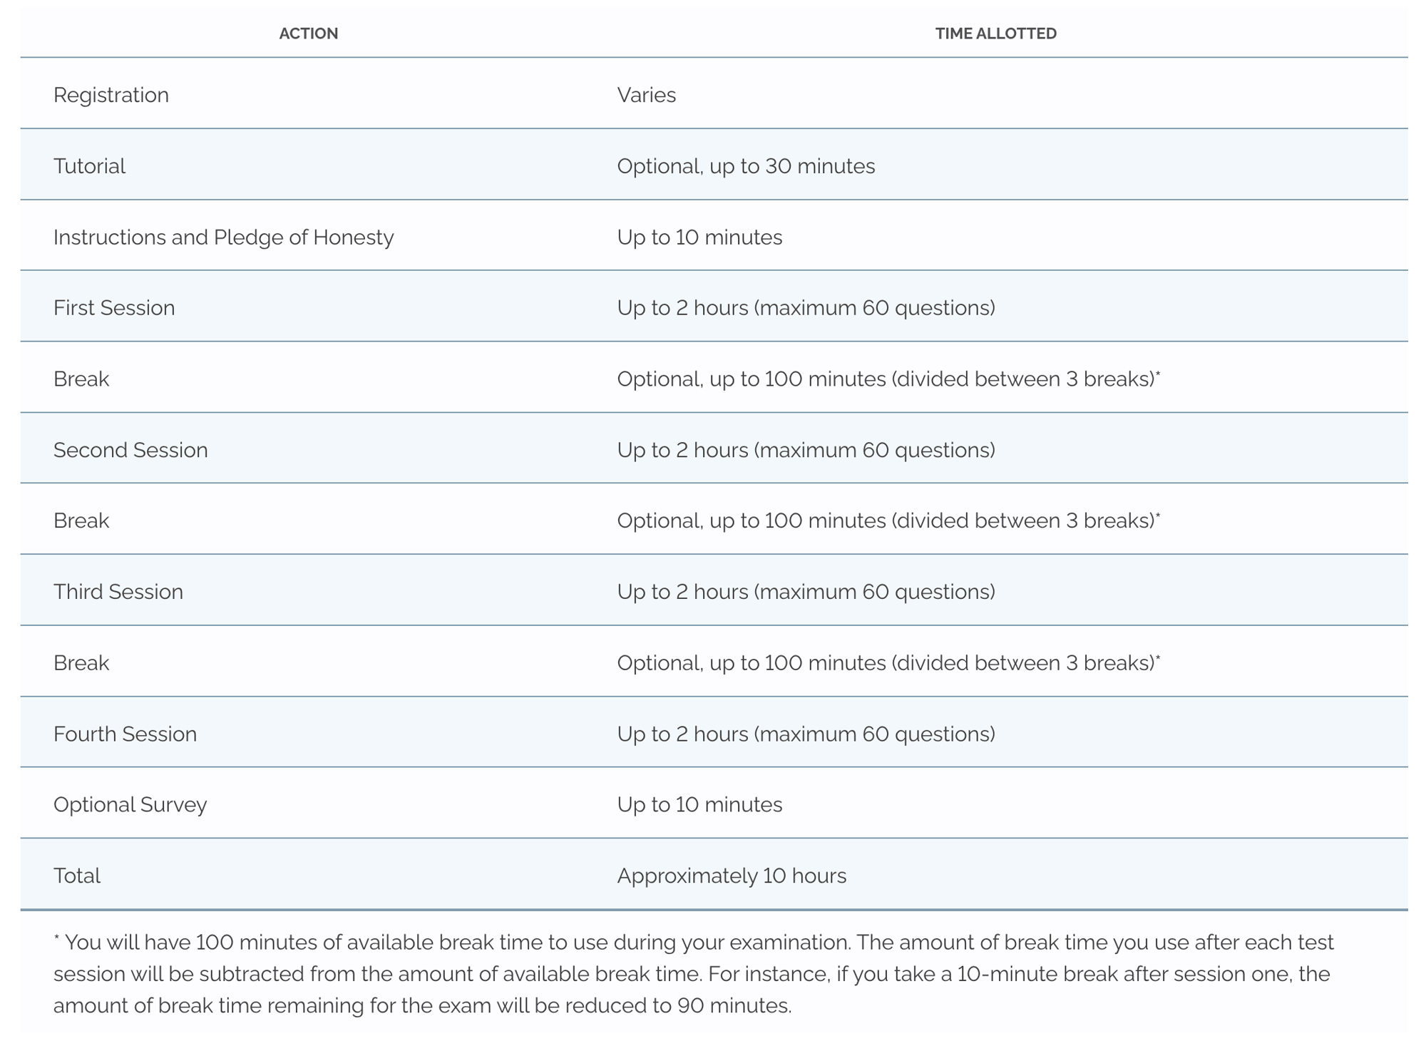Click 'Optional, up to 30 minutes' cell
Viewport: 1426px width, 1041px height.
pyautogui.click(x=746, y=166)
